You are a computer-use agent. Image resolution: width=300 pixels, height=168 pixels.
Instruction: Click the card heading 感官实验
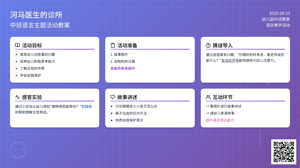pyautogui.click(x=32, y=97)
